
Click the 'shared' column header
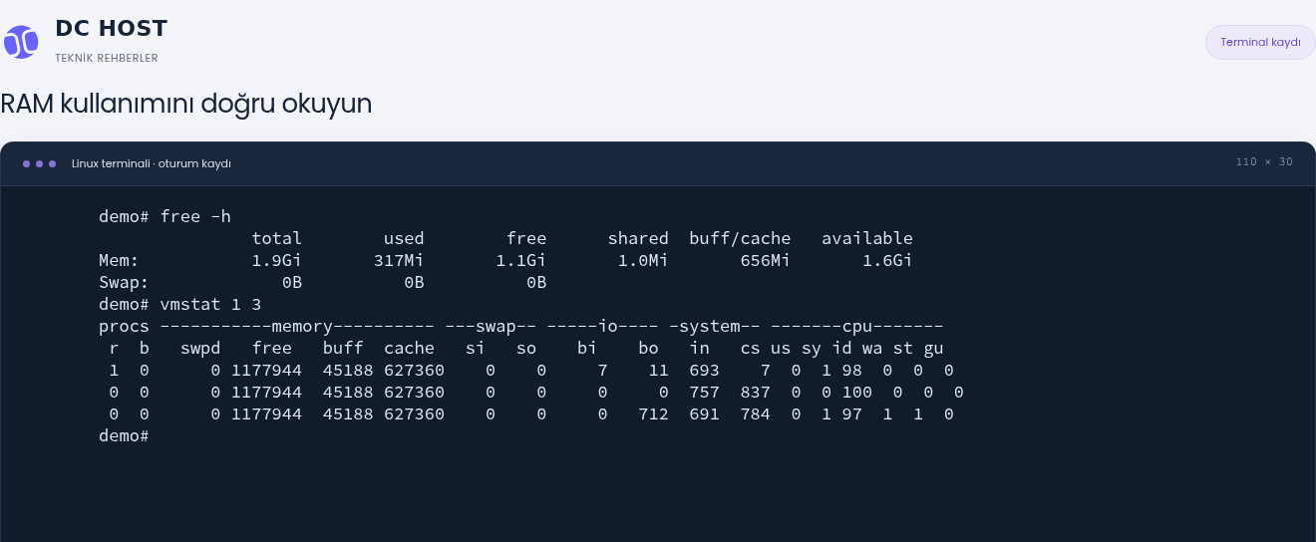click(638, 238)
